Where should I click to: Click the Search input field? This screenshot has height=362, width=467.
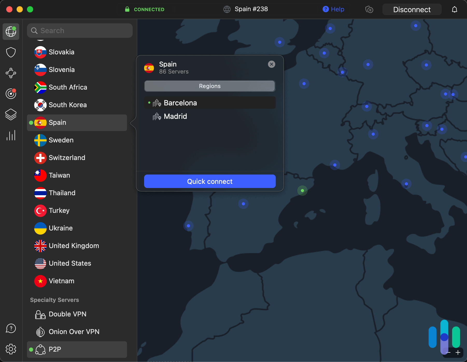80,30
